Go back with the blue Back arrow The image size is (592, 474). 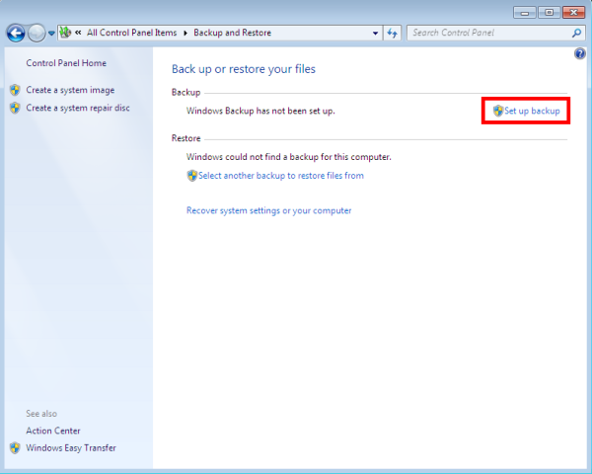coord(16,33)
